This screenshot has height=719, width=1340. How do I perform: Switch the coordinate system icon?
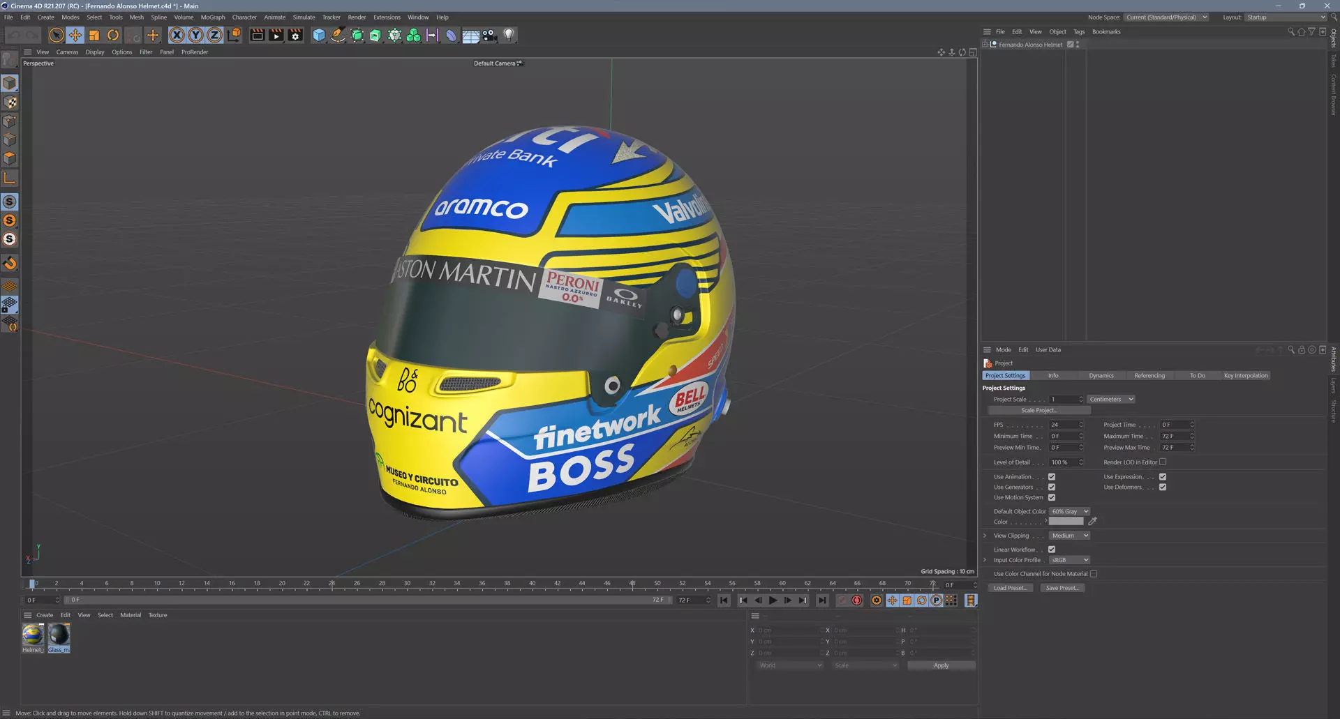(x=234, y=35)
